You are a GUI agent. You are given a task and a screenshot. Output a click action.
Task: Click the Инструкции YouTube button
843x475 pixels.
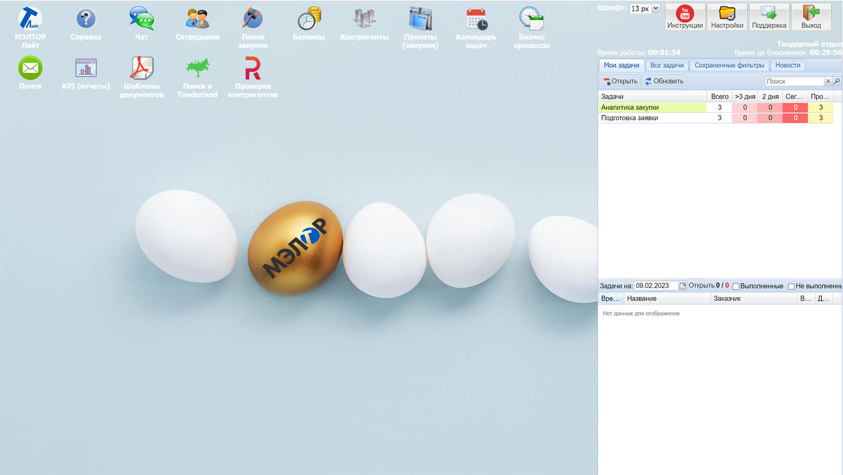coord(685,17)
